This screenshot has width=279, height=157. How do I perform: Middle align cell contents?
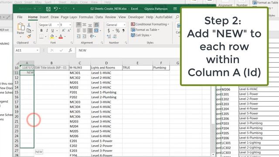(x=84, y=25)
